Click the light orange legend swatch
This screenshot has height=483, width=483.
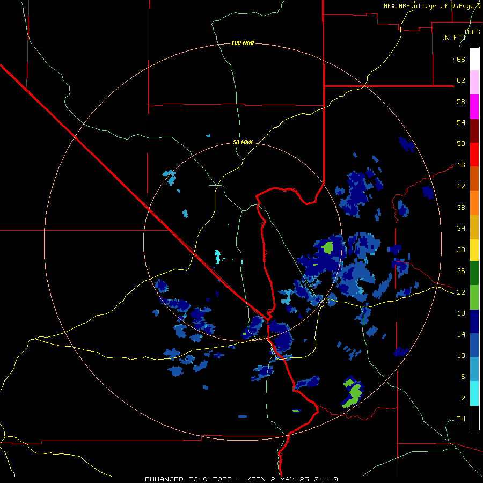(474, 203)
